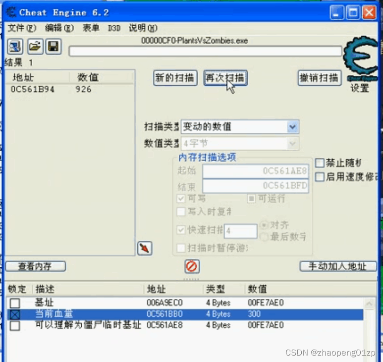Viewport: 383px width, 362px height.
Task: Click value 926 in results list
Action: click(x=83, y=89)
